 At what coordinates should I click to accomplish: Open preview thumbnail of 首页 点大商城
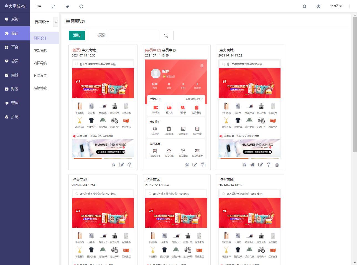pos(103,109)
